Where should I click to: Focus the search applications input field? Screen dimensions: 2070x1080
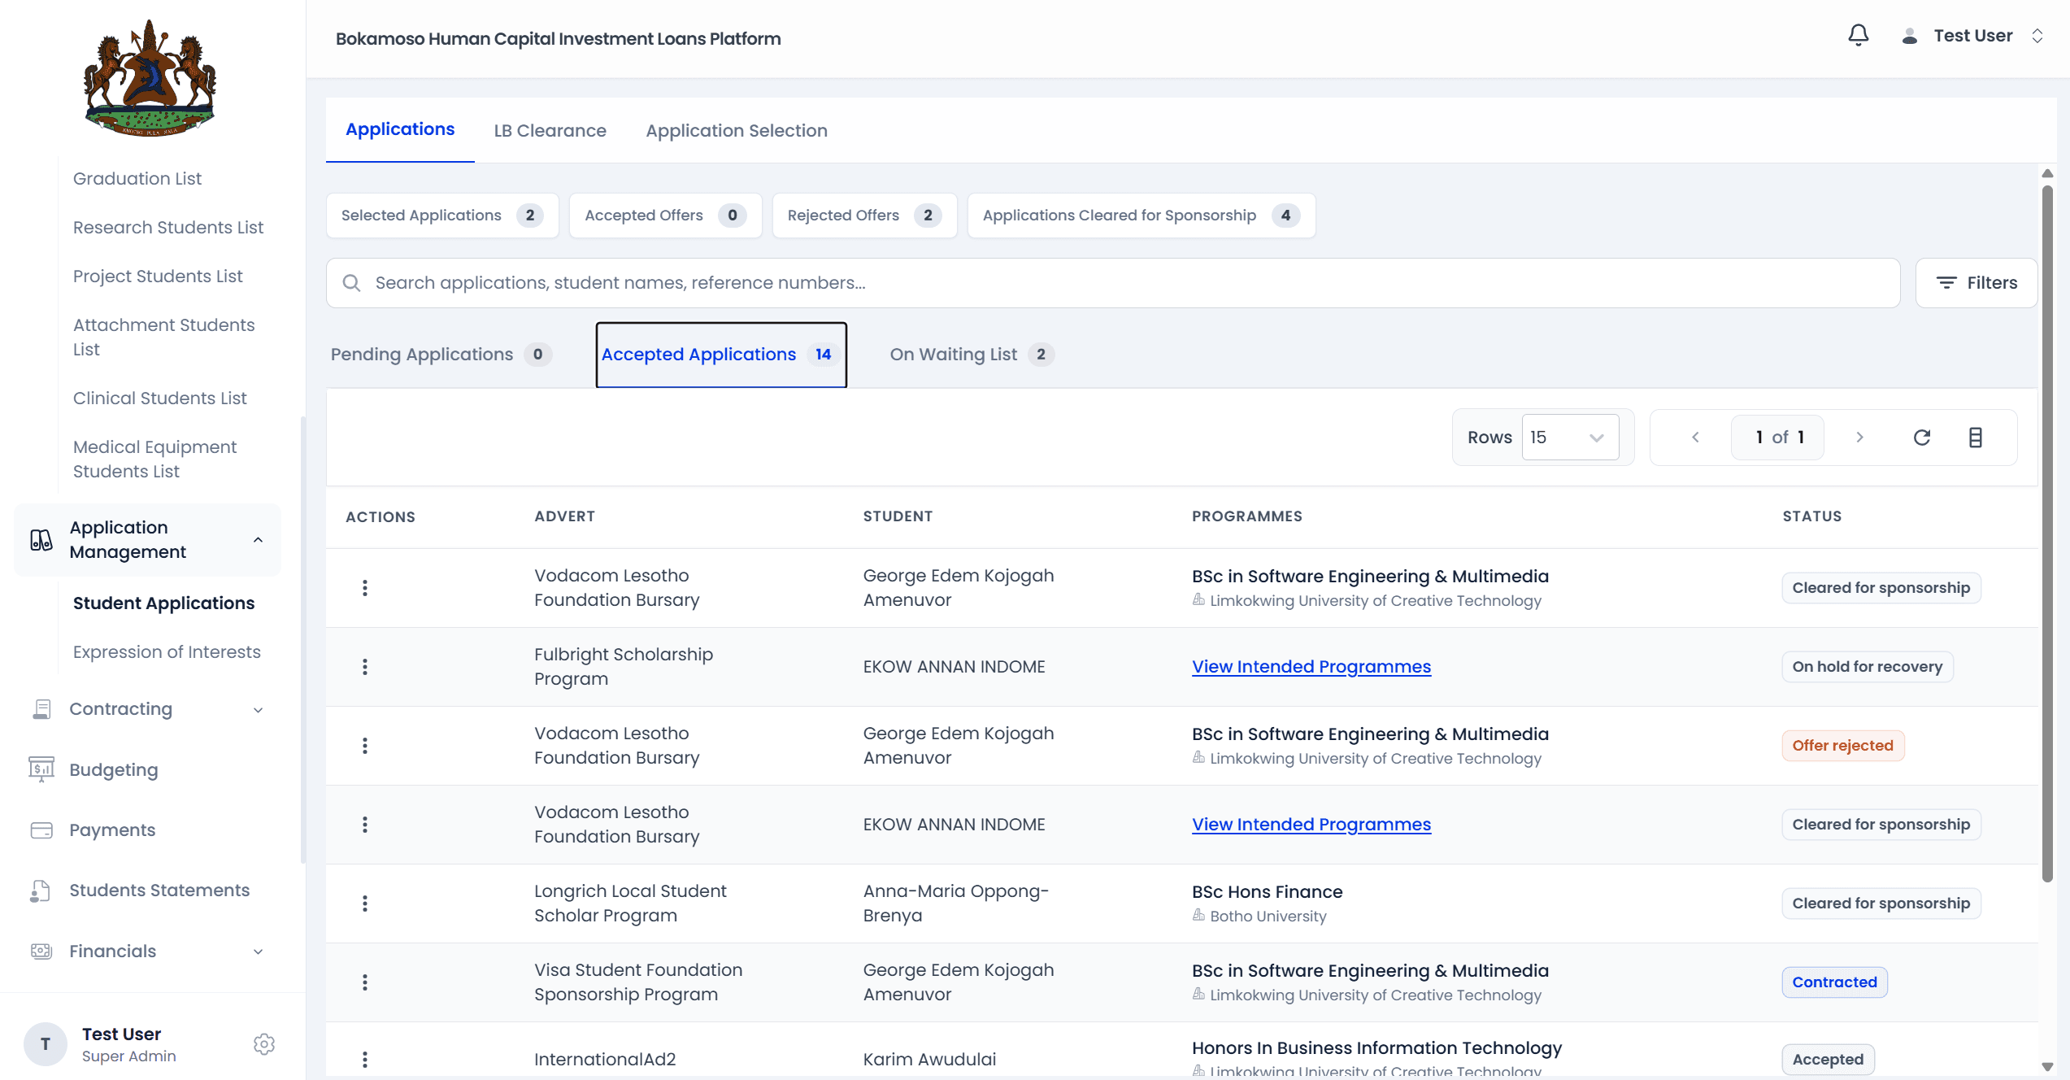pos(1113,283)
